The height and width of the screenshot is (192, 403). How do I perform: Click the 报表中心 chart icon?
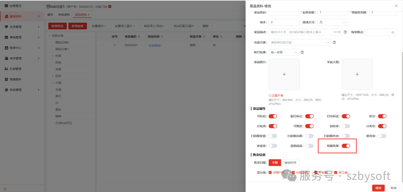(x=6, y=48)
